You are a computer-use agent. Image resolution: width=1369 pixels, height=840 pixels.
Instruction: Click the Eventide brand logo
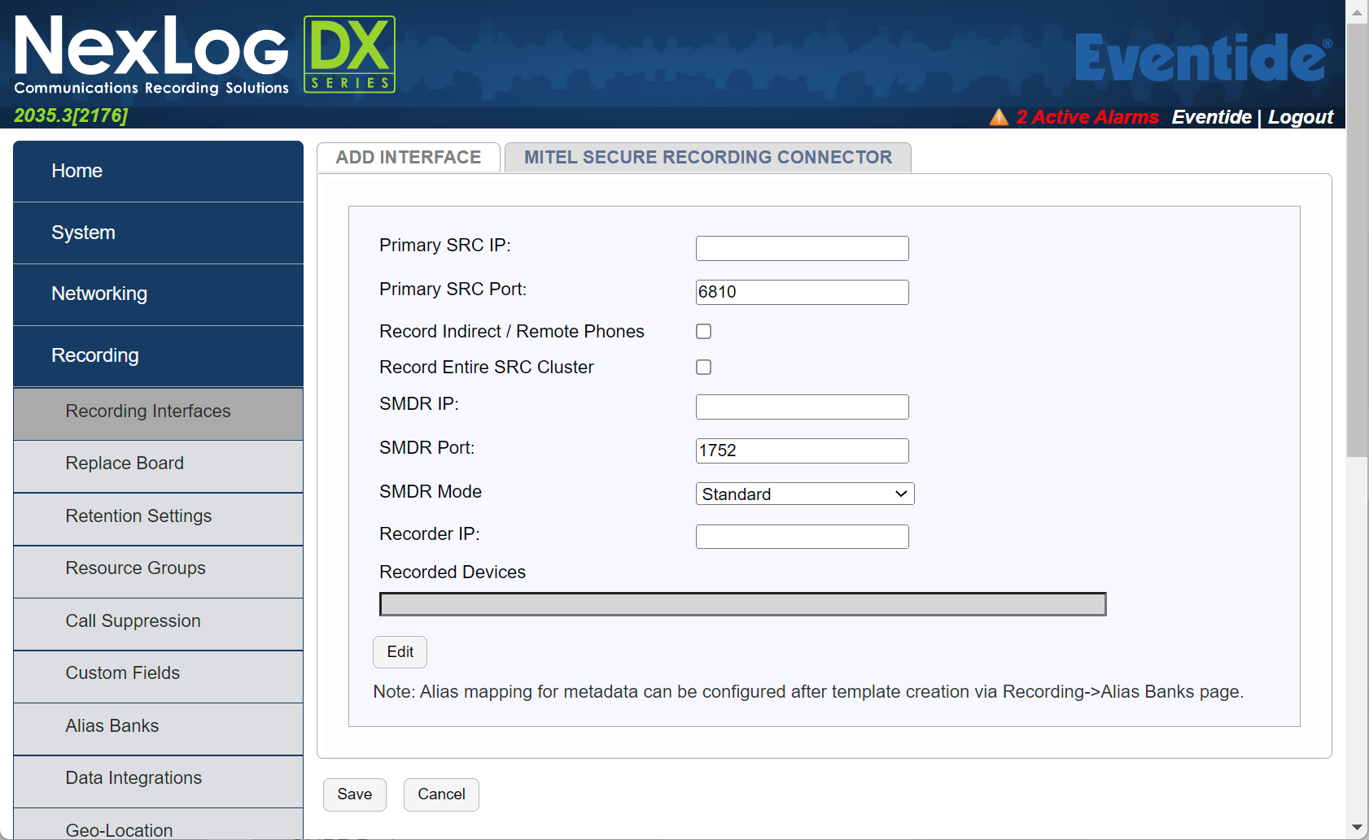pyautogui.click(x=1203, y=58)
